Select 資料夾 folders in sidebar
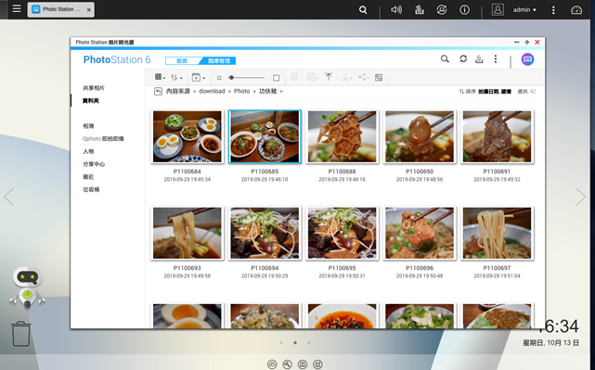Screen dimensions: 595x370 [91, 101]
